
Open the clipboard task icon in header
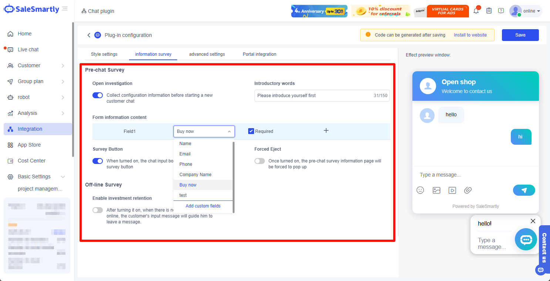pyautogui.click(x=489, y=11)
